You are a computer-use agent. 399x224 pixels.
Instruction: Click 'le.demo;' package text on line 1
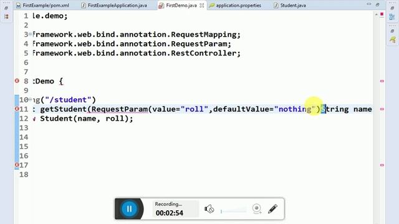(x=50, y=16)
